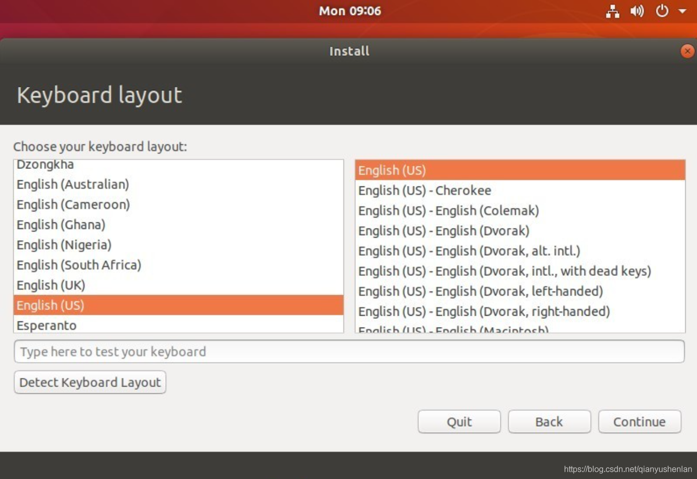The height and width of the screenshot is (479, 697).
Task: Click Continue to proceed
Action: coord(640,421)
